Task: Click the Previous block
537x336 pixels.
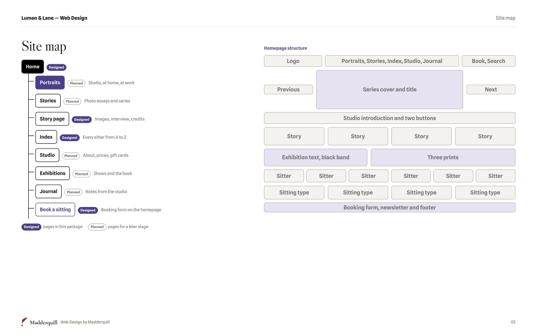Action: coord(288,90)
